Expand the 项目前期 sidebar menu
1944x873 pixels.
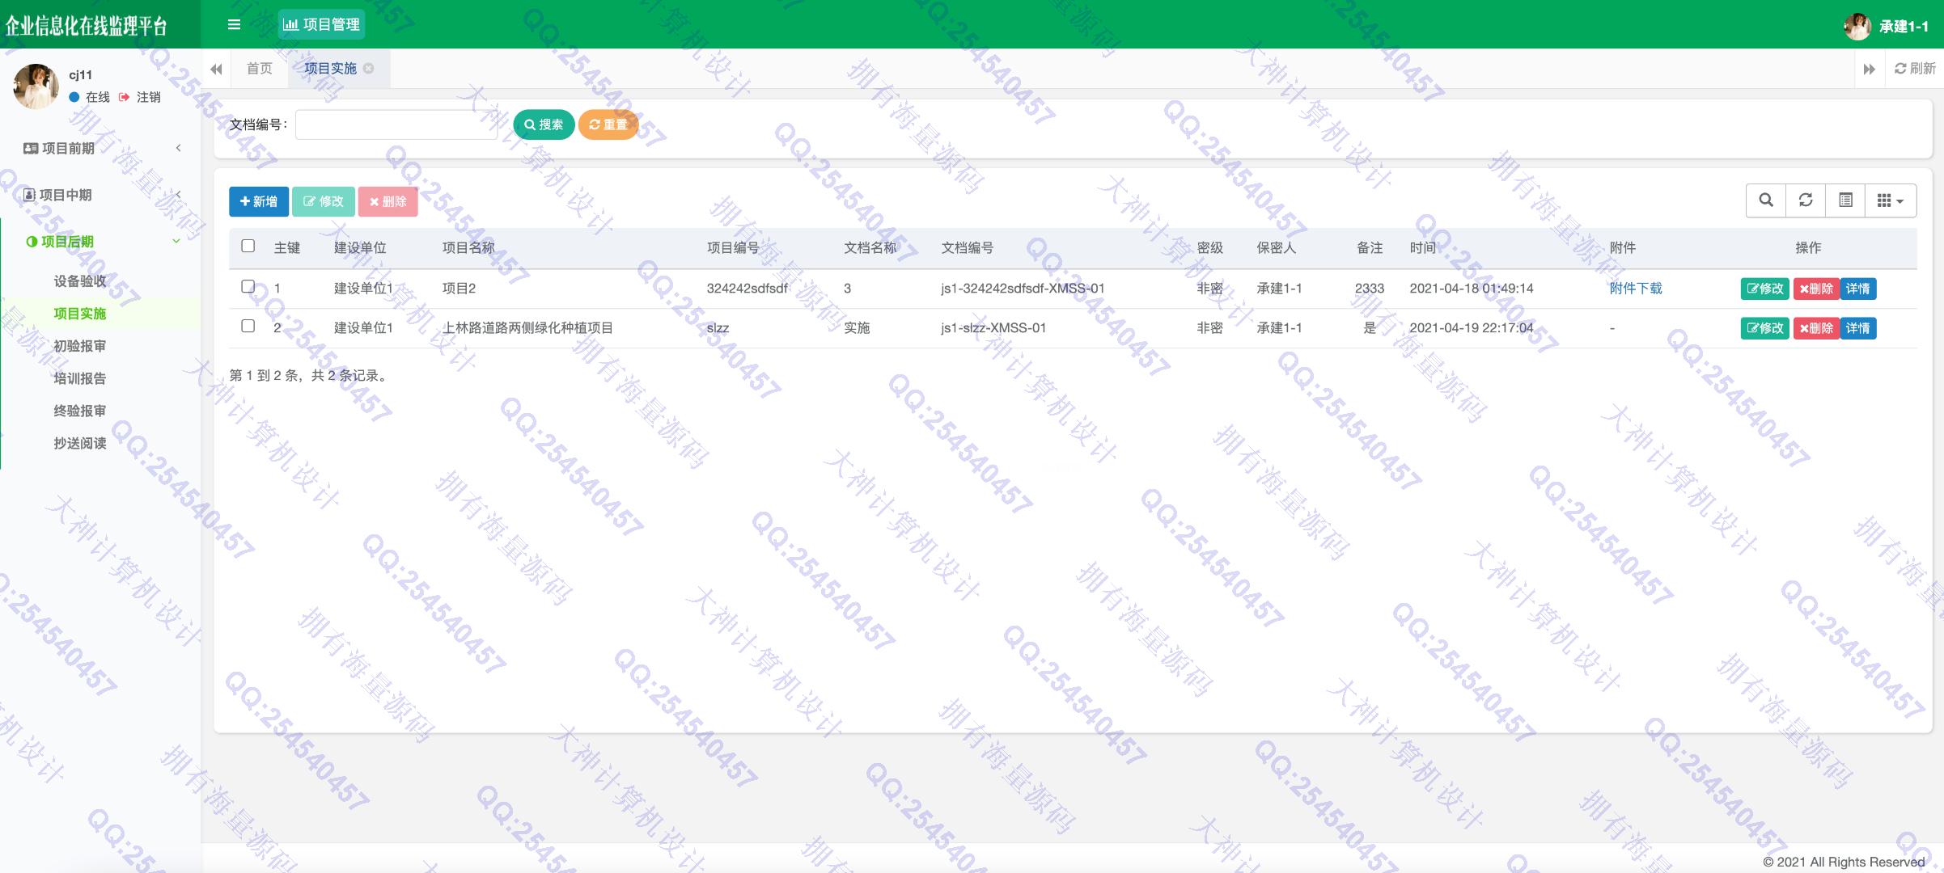100,148
